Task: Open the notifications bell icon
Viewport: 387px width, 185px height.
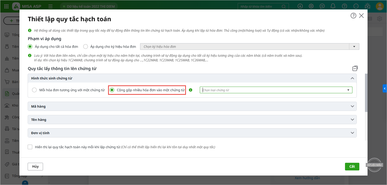Action: 333,6
